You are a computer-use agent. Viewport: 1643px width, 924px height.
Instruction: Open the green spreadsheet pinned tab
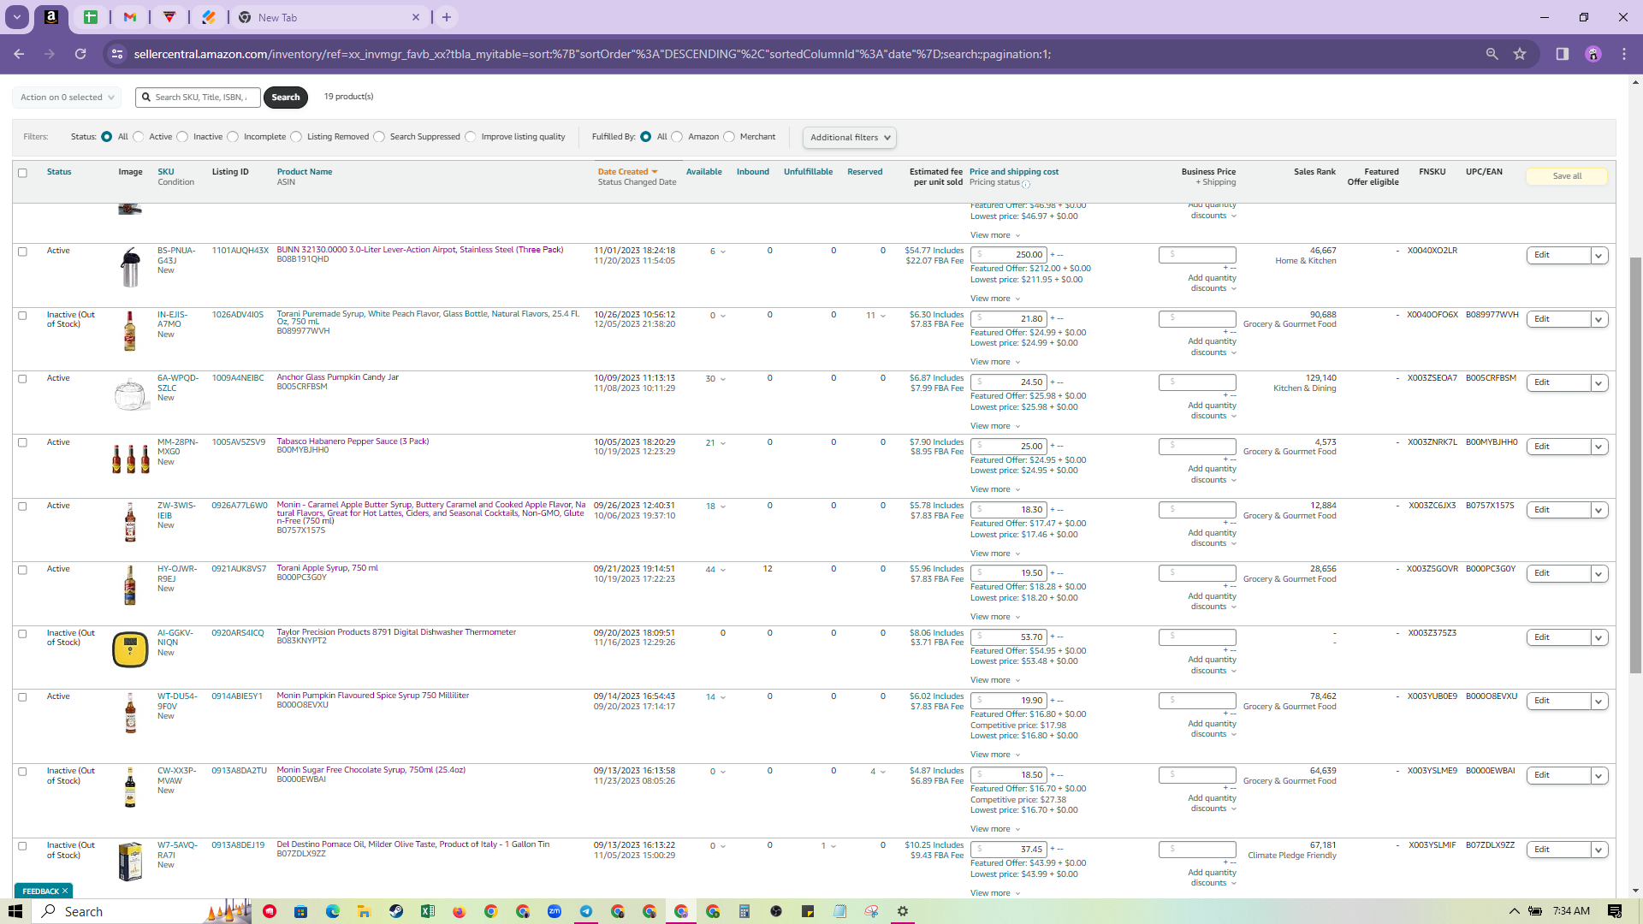[x=91, y=17]
